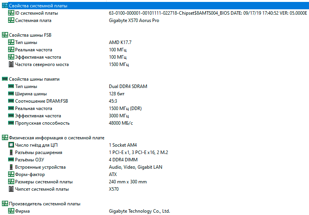Screen dimensions: 309x215
Task: Select the 'Разъёмы ОЗУ' label
Action: 30,160
